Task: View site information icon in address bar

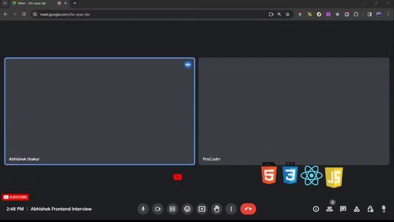Action: pos(35,14)
